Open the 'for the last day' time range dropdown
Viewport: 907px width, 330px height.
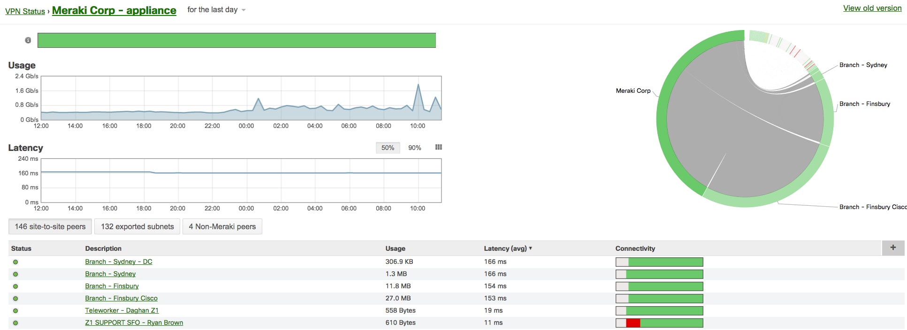[x=216, y=10]
